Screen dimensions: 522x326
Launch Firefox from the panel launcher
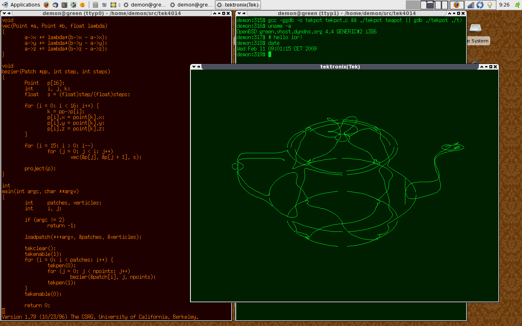46,5
